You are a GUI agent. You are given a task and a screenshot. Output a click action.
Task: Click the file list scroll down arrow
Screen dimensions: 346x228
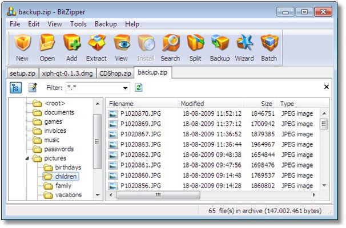click(324, 185)
